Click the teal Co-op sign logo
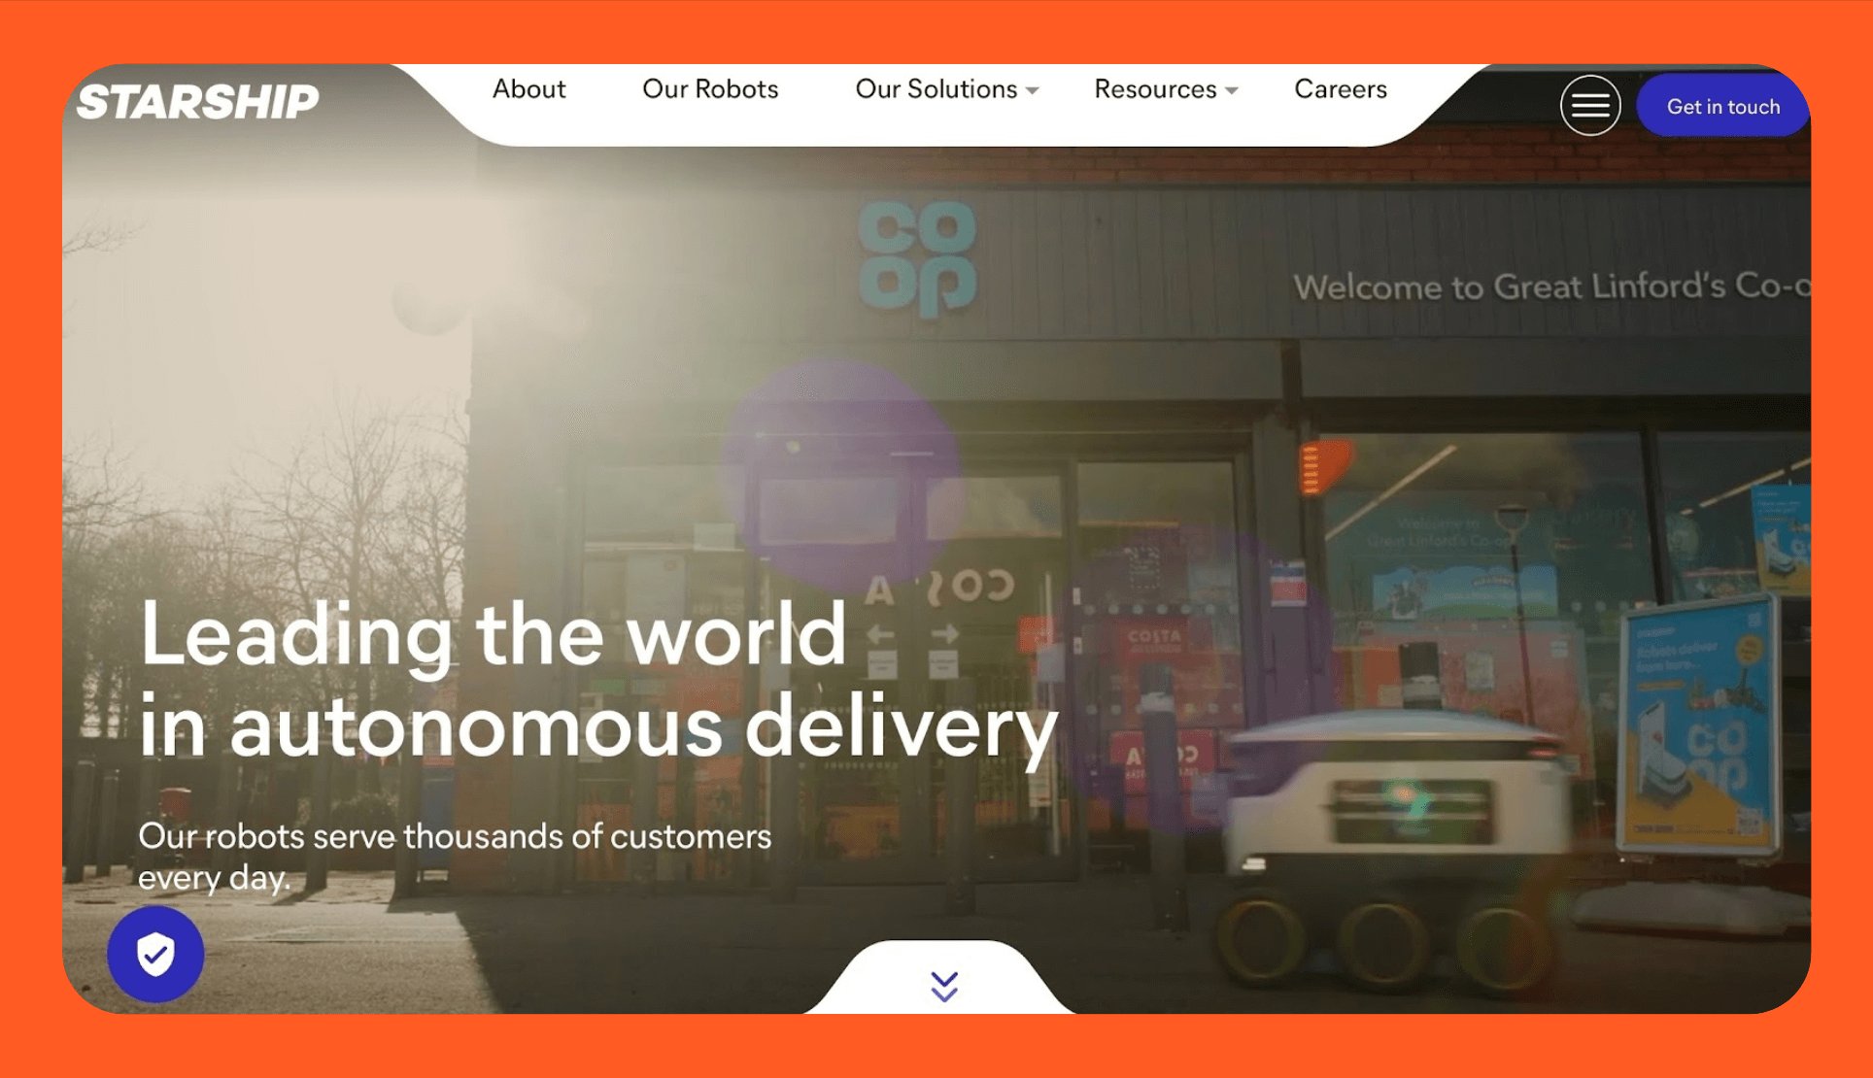 coord(918,258)
